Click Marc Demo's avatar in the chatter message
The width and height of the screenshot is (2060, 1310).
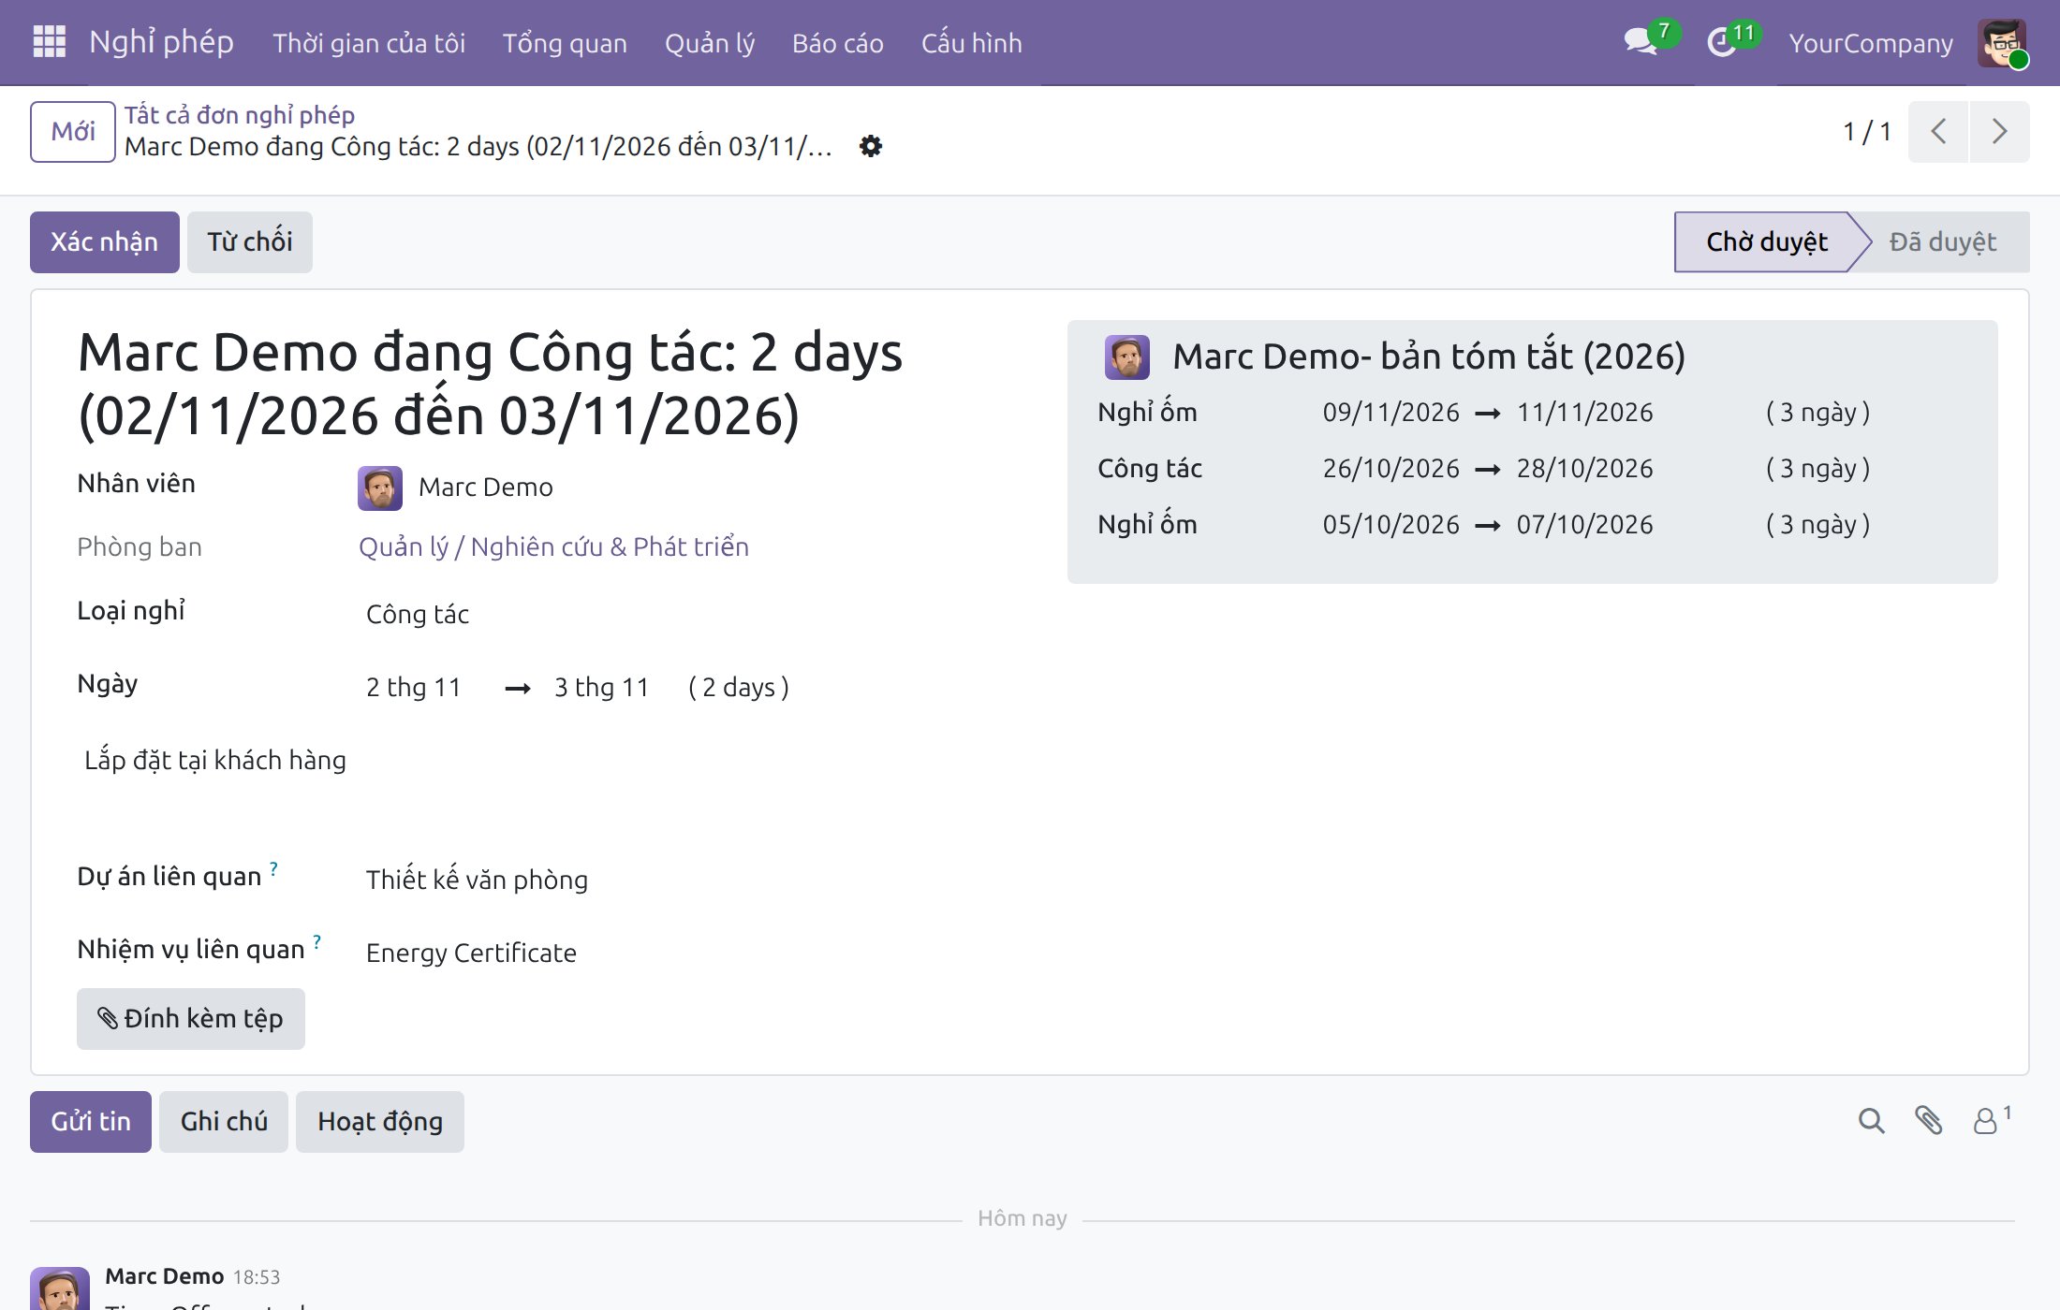coord(60,1288)
